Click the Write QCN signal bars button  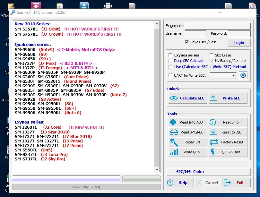[188, 152]
